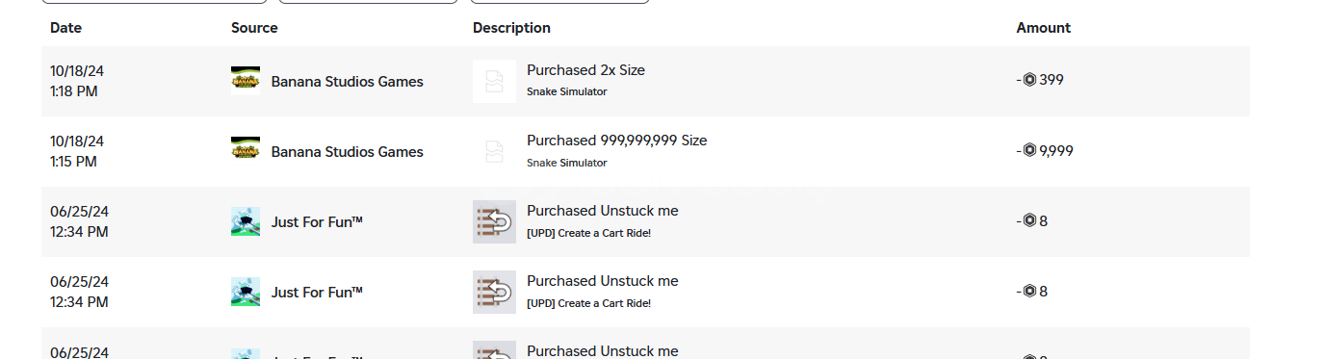Select the Purchased 999,999,999 Size description
Viewport: 1325px width, 359px height.
pos(616,141)
